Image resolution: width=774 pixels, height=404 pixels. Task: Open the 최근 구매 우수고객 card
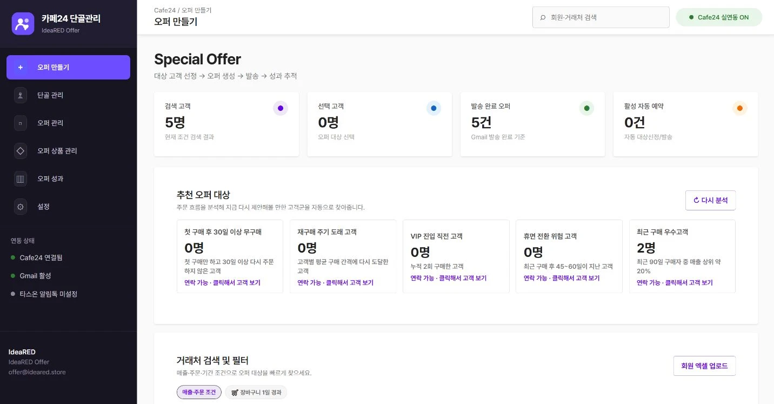coord(682,256)
